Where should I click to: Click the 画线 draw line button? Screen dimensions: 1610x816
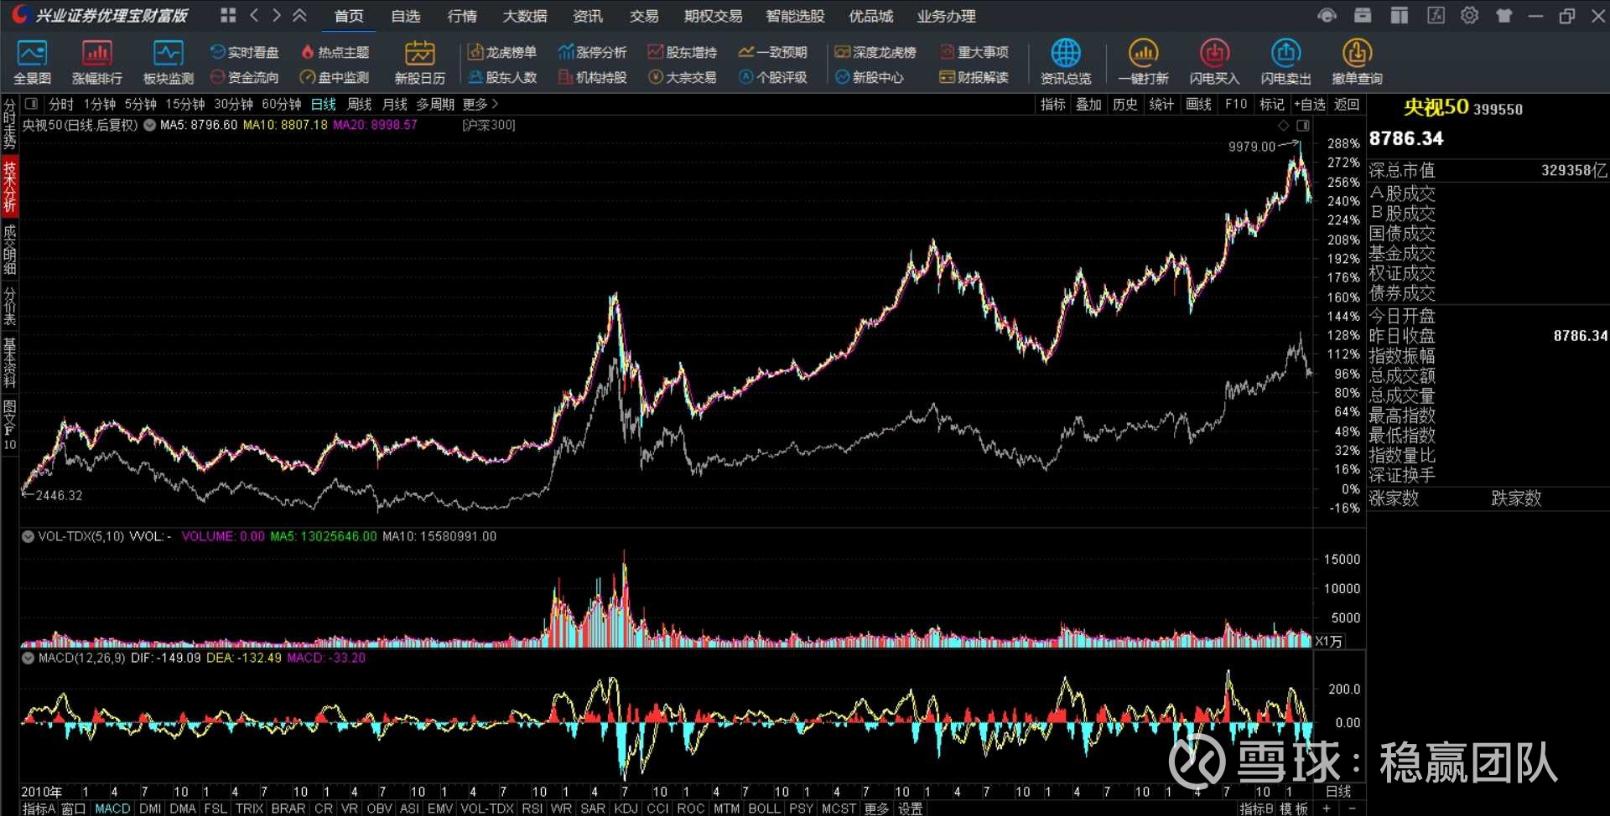tap(1199, 104)
